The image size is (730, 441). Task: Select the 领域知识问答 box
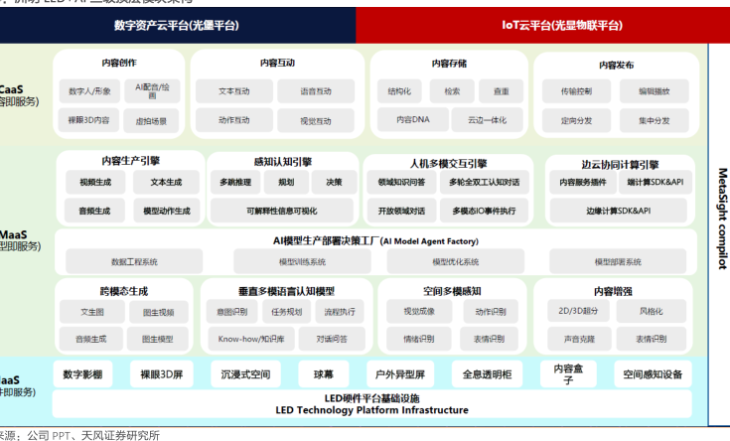point(402,183)
